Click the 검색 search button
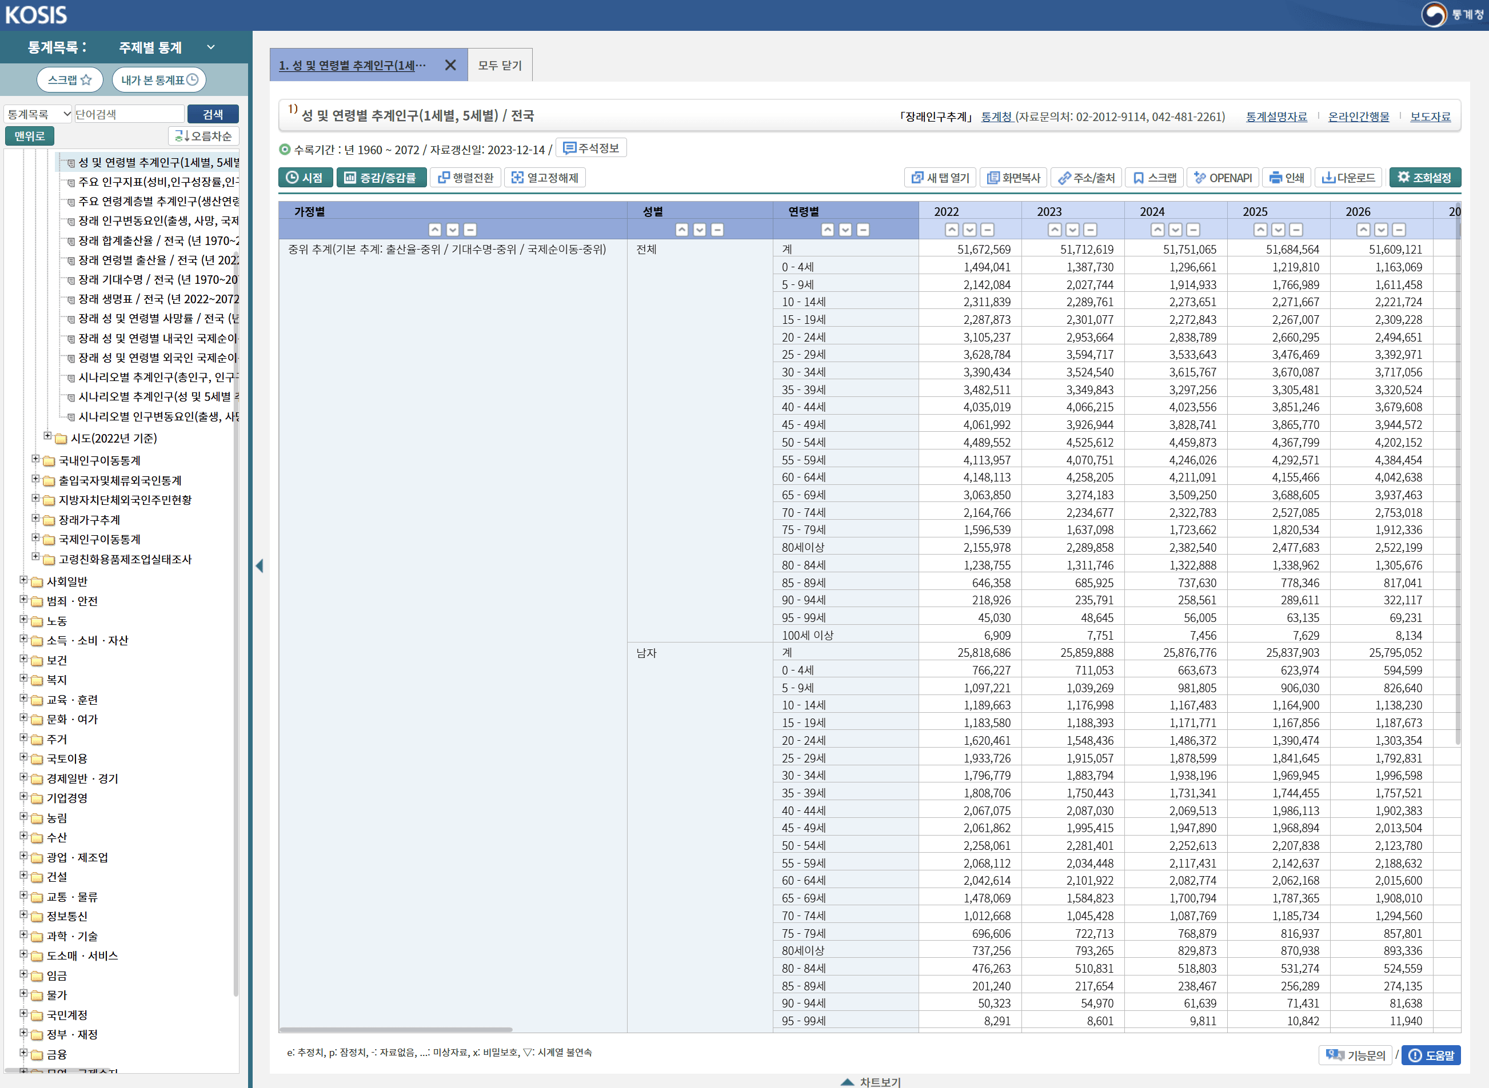The width and height of the screenshot is (1489, 1088). pos(212,115)
